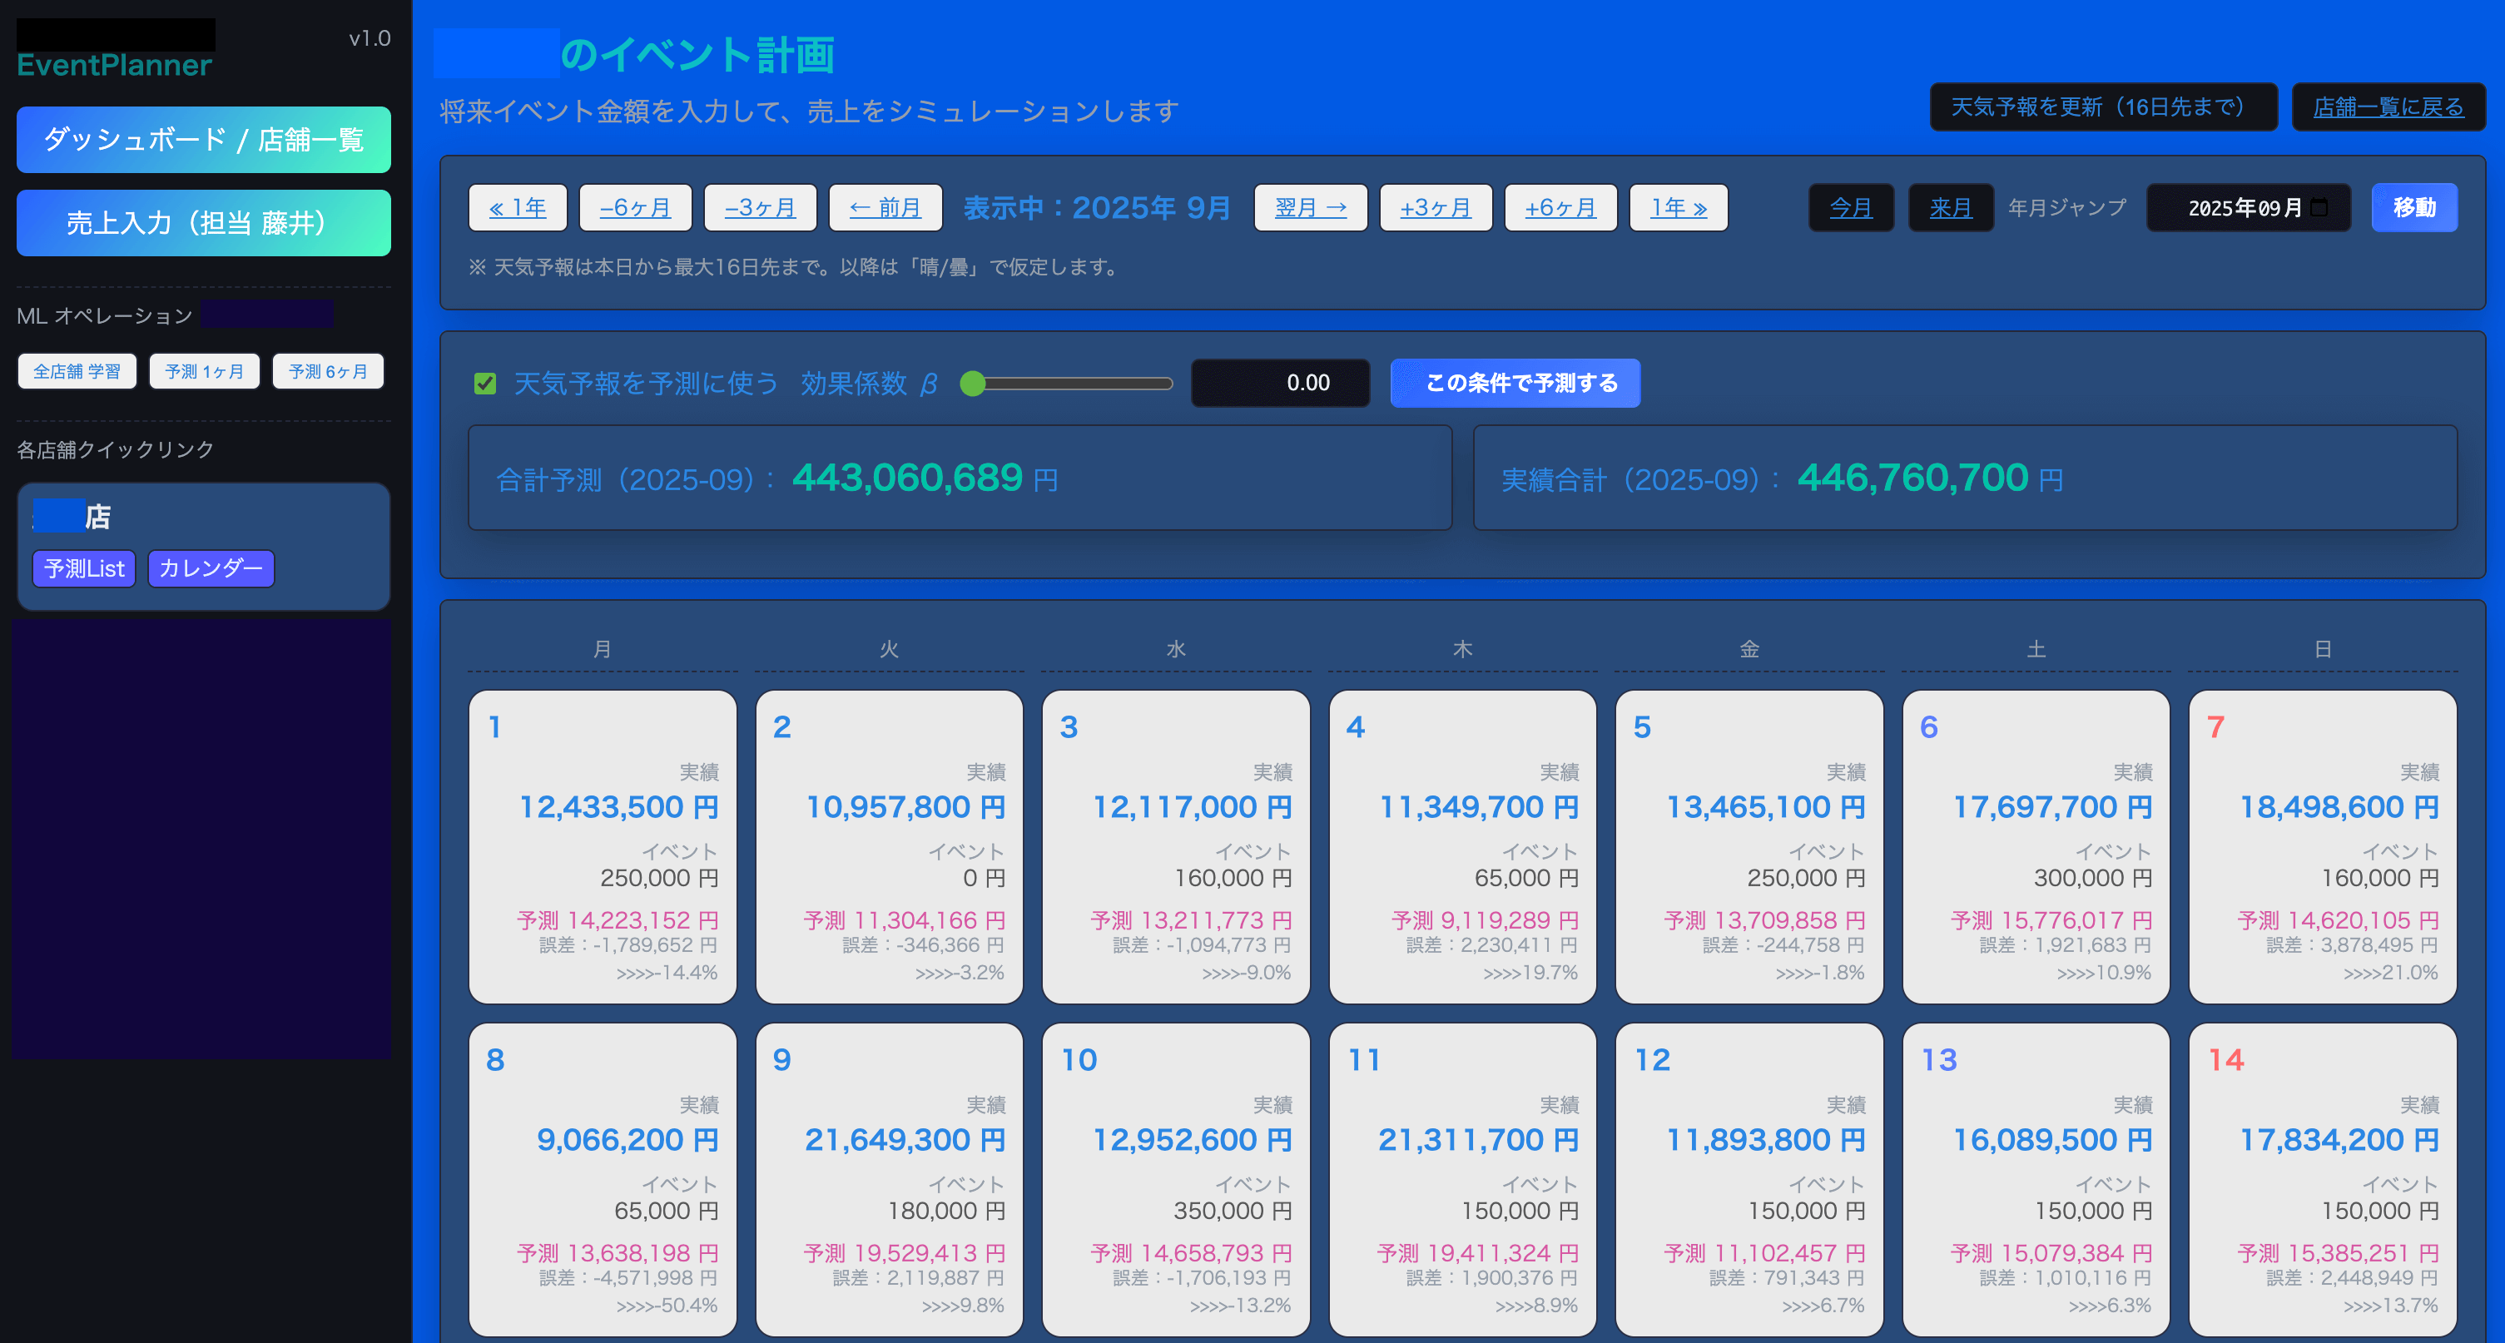Open 店舗一覧に戻る link
Viewport: 2505px width, 1343px height.
[x=2388, y=107]
